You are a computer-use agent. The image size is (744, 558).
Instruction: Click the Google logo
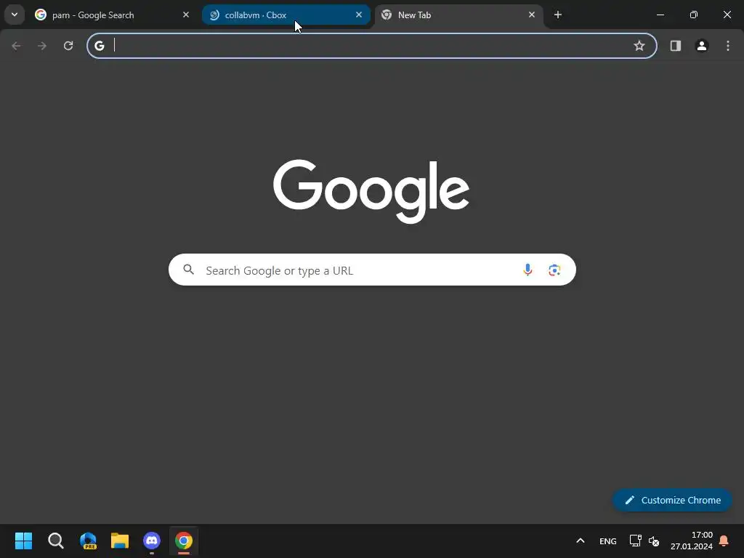pyautogui.click(x=371, y=191)
